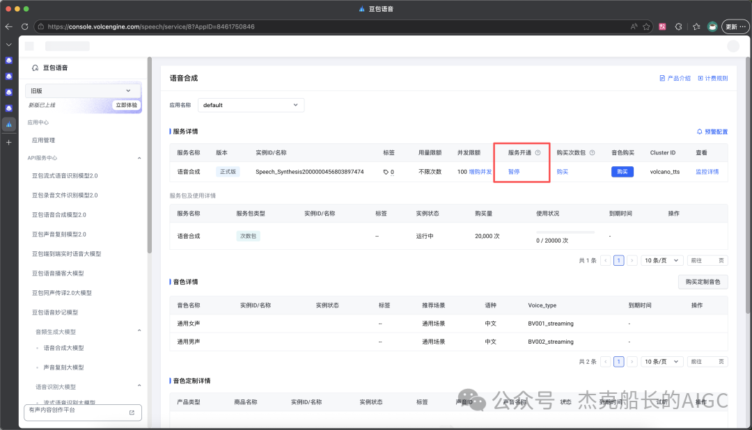Viewport: 752px width, 430px height.
Task: Open the 应用名称 default dropdown
Action: coord(251,105)
